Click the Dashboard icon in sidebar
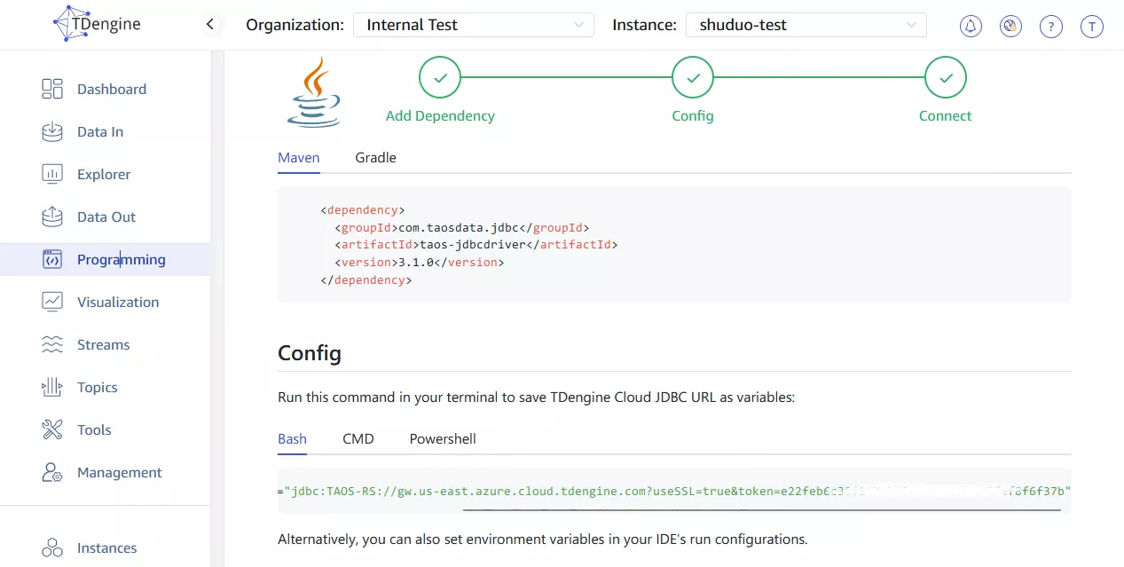The image size is (1124, 567). [x=52, y=89]
